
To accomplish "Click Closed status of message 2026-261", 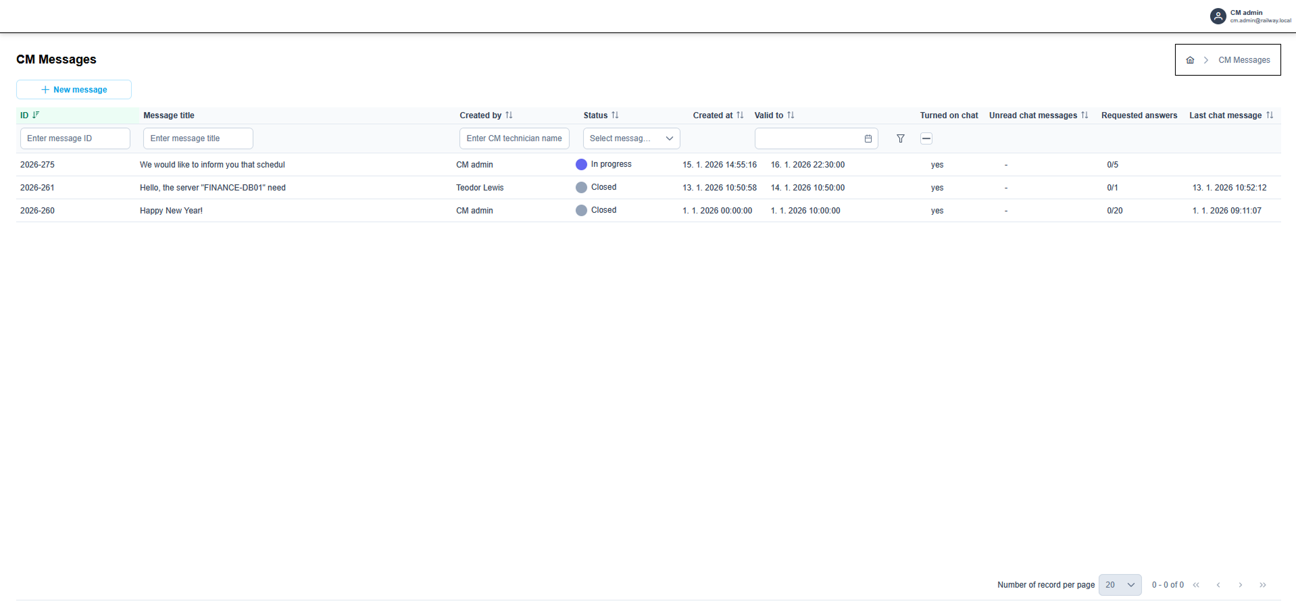I will tap(596, 187).
